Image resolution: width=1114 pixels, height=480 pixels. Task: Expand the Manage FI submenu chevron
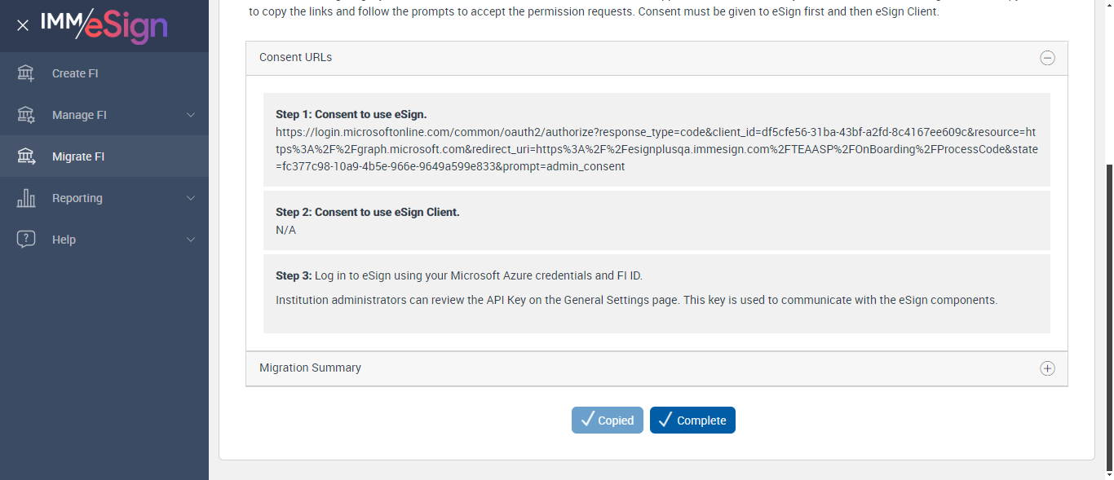(x=191, y=115)
